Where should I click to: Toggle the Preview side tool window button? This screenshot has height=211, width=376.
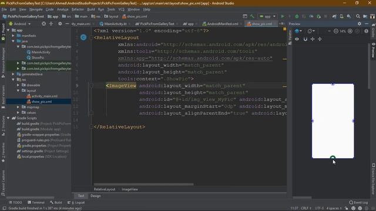(374, 50)
